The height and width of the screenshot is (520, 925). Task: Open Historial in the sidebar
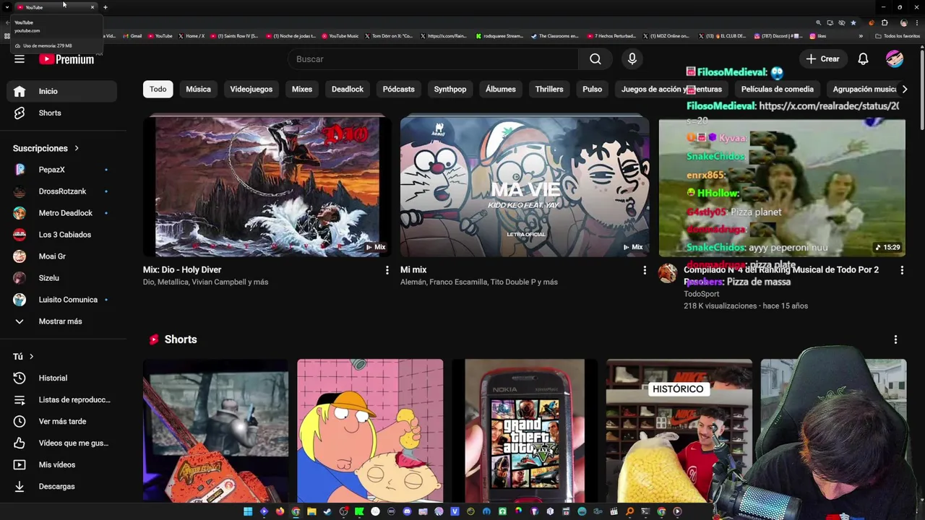(61, 378)
